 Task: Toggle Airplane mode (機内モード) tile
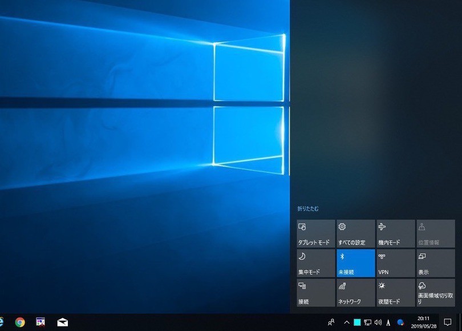click(x=396, y=234)
